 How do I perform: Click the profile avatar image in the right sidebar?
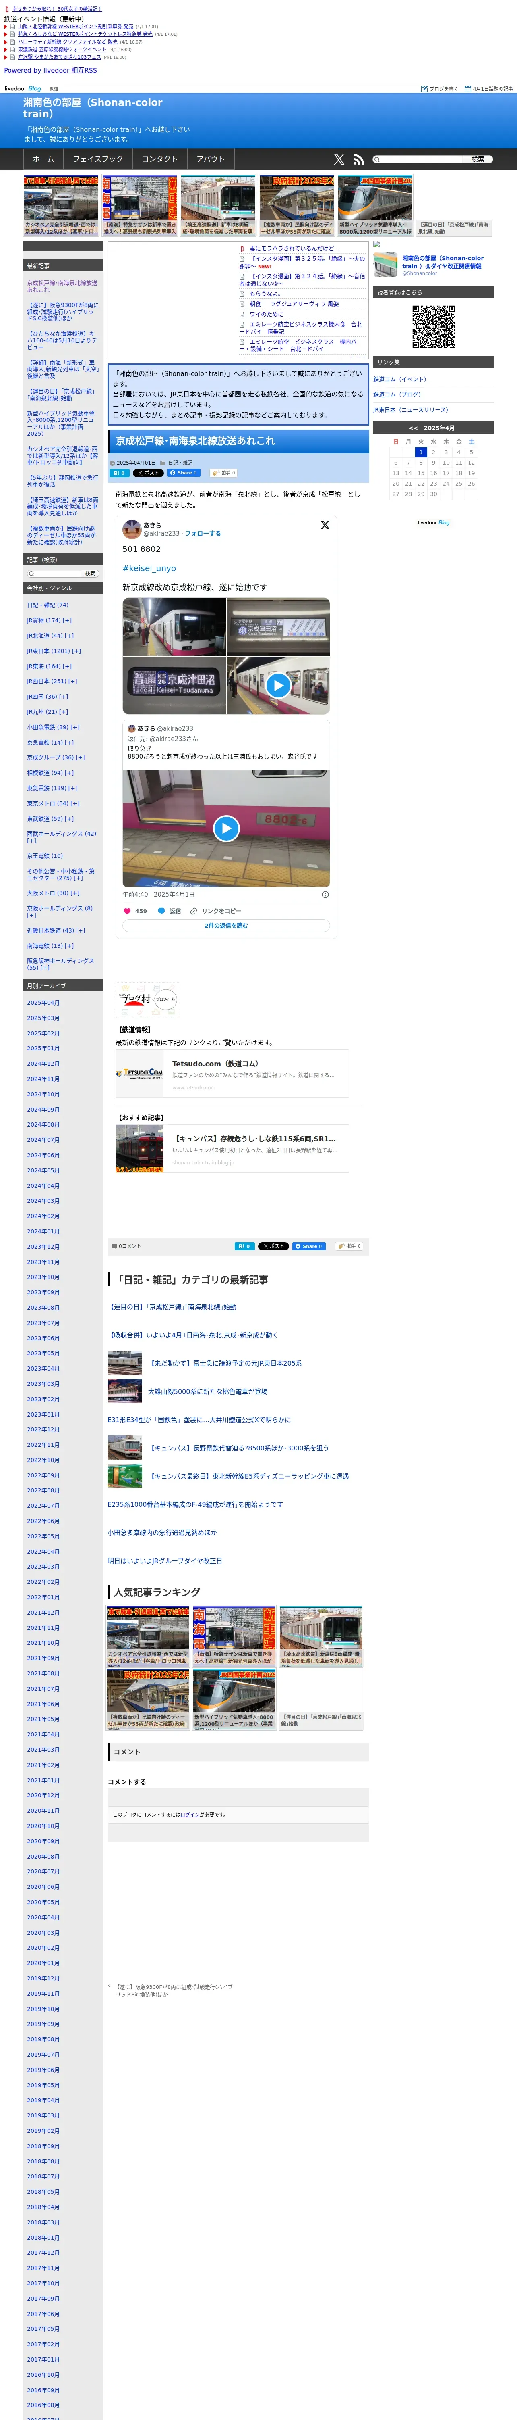pyautogui.click(x=386, y=265)
